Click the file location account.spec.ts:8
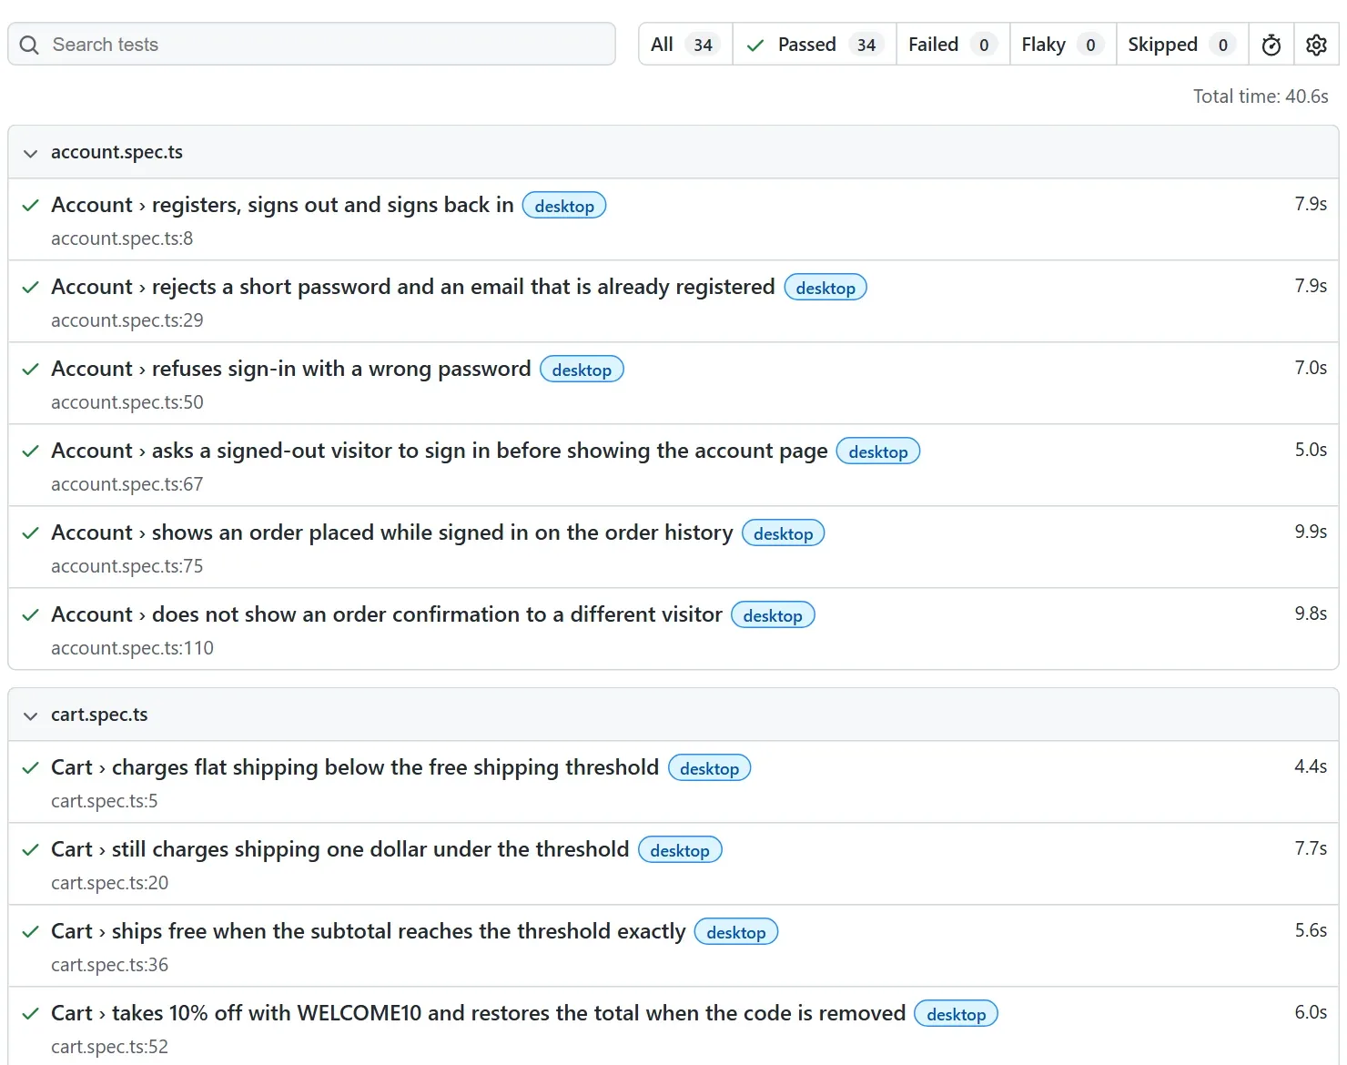 [x=122, y=238]
